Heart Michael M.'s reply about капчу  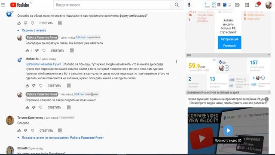(41, 86)
